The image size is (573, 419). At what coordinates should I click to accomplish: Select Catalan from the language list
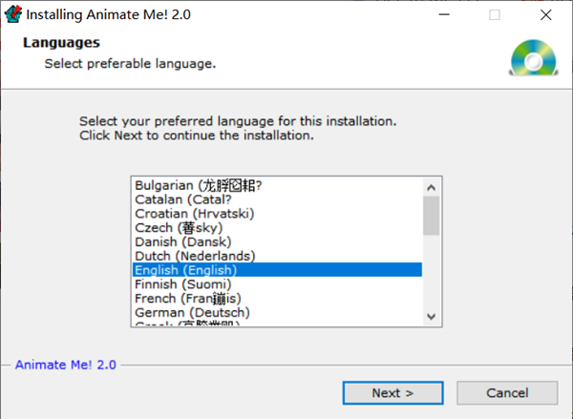pyautogui.click(x=182, y=199)
